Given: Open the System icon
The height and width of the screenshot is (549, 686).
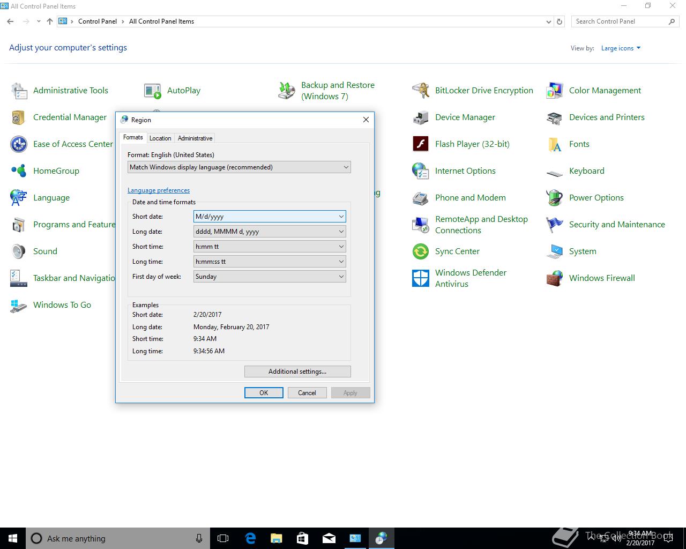Looking at the screenshot, I should point(555,251).
